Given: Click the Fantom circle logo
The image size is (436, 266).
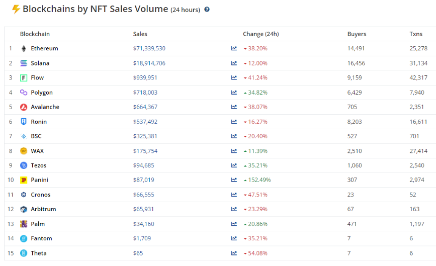Looking at the screenshot, I should tap(24, 238).
